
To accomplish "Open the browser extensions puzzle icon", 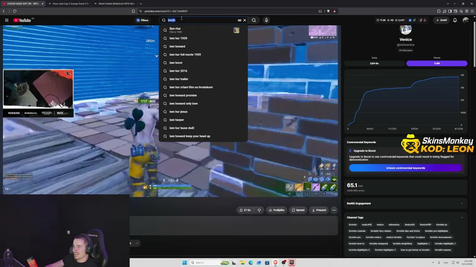I will coord(439,11).
